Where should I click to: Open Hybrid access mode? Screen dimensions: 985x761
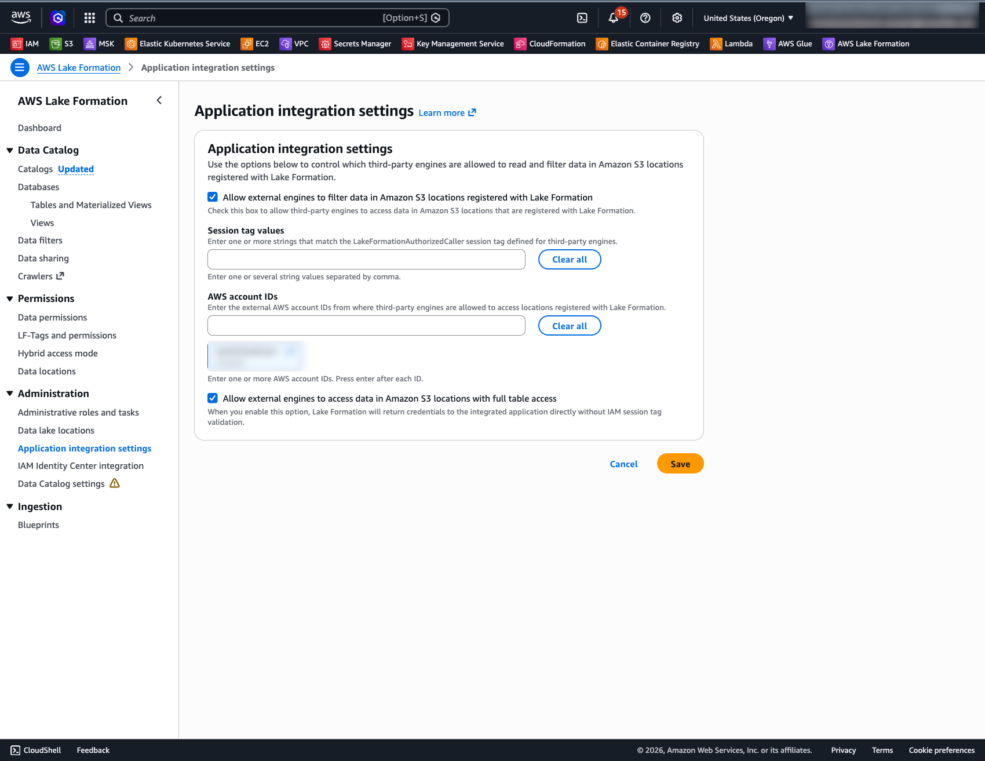(x=58, y=353)
